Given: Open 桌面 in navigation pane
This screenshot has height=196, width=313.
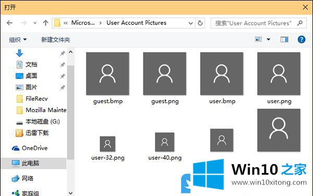Looking at the screenshot, I should [31, 76].
